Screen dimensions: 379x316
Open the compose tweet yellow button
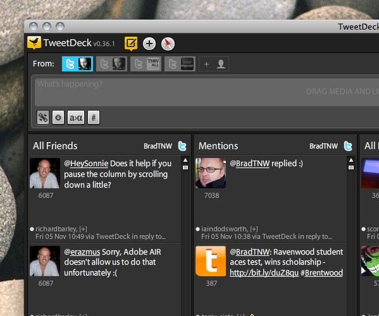pos(131,44)
